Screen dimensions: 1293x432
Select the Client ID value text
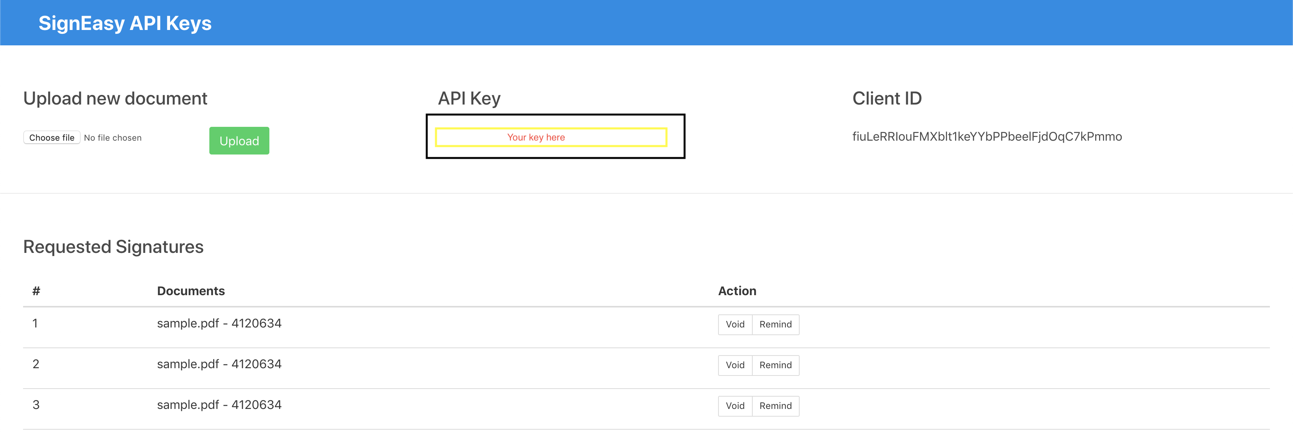click(x=986, y=136)
